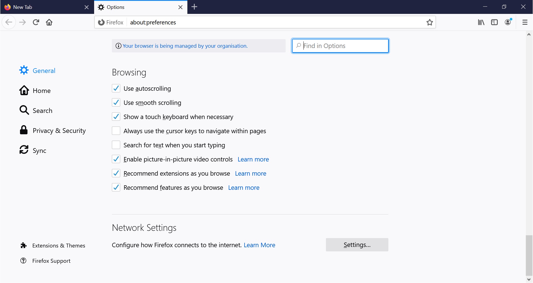Open Learn More link in Network Settings
The height and width of the screenshot is (283, 533).
pyautogui.click(x=260, y=245)
